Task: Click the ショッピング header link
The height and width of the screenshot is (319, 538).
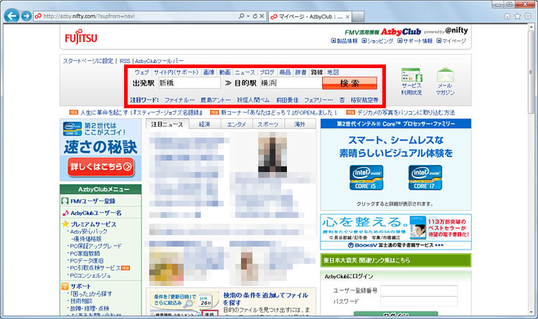Action: (x=377, y=41)
